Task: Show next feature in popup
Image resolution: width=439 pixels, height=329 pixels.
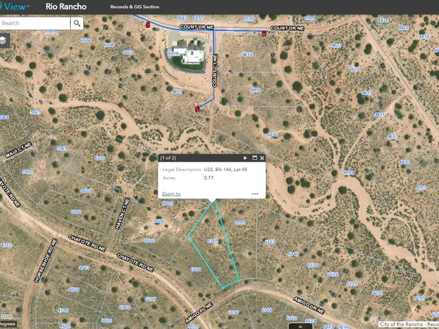Action: (245, 158)
